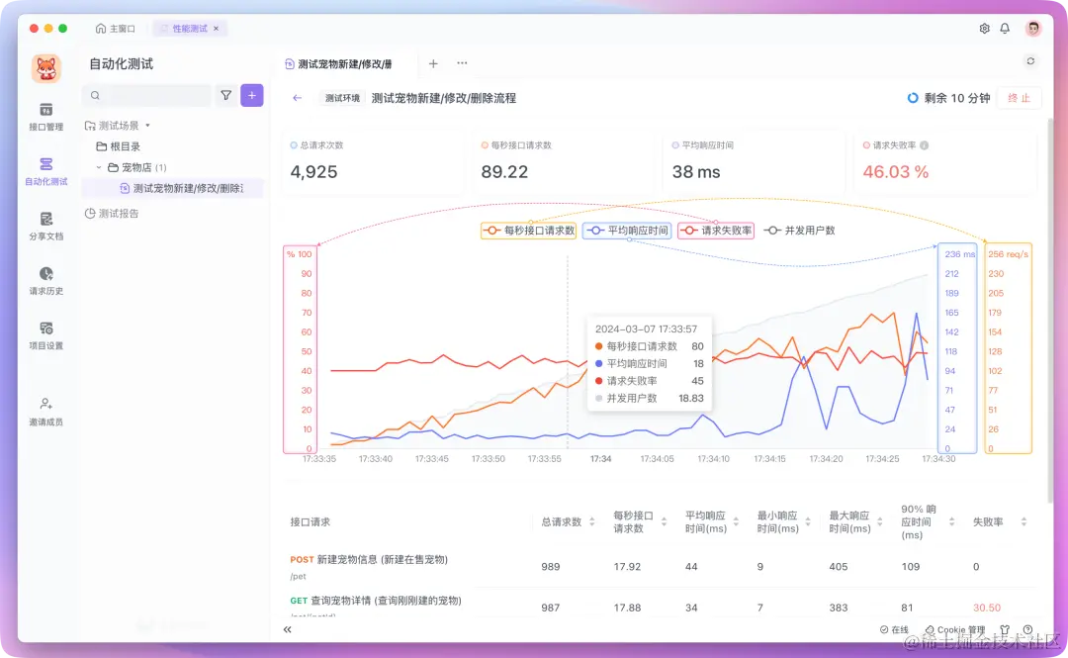Select 测试宠物新建/修改/删 tab
The image size is (1068, 658).
coord(338,64)
